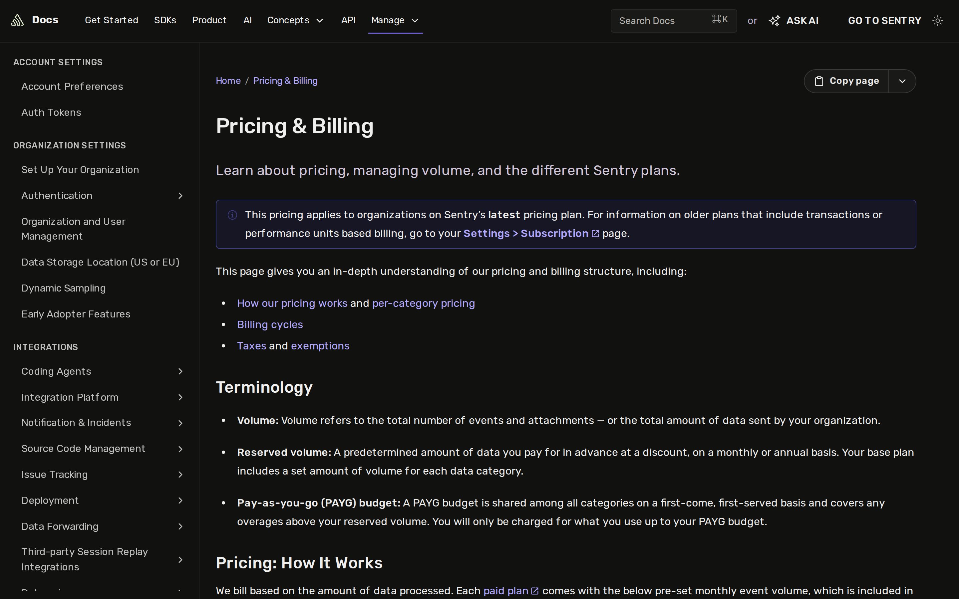Open the Copy page dropdown arrow
959x599 pixels.
click(902, 81)
